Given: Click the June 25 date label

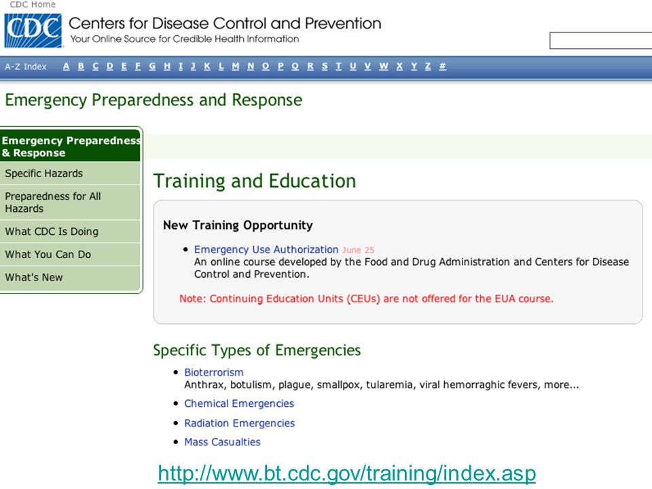Looking at the screenshot, I should (358, 250).
